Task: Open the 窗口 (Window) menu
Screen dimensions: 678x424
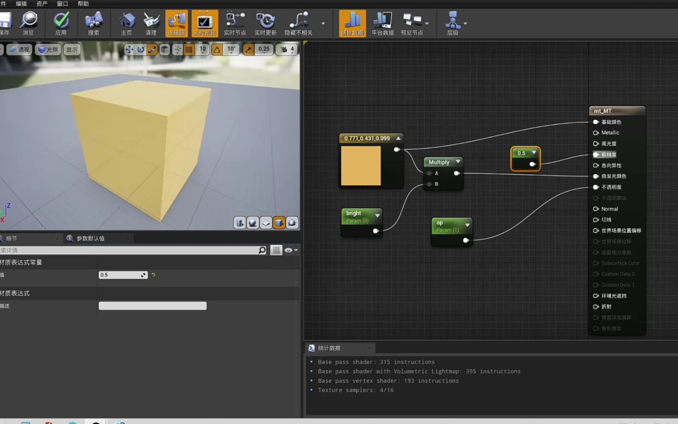Action: [62, 4]
